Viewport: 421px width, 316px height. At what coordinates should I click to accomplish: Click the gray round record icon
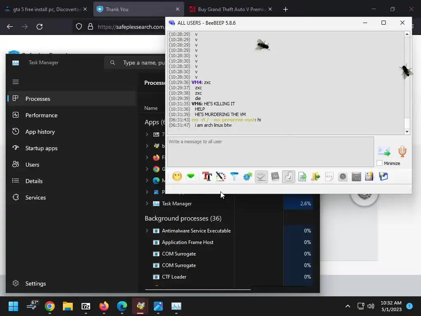click(343, 177)
